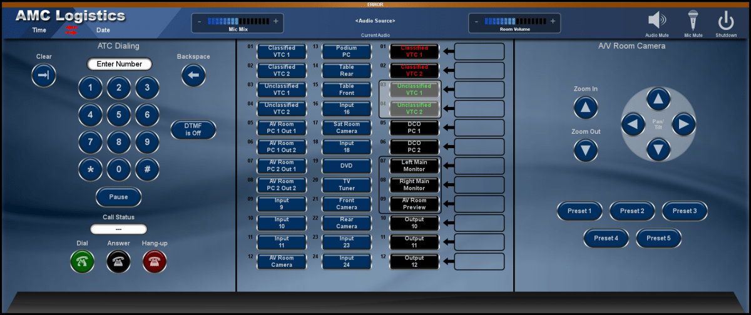The width and height of the screenshot is (751, 315).
Task: Click keypad digit 0
Action: [x=119, y=169]
